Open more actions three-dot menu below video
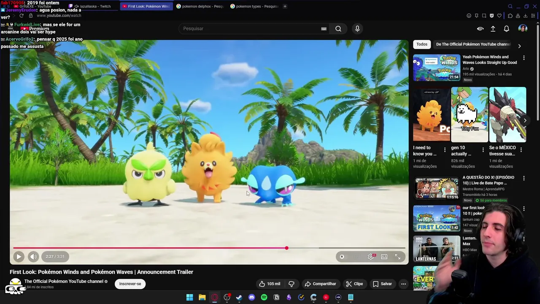The image size is (540, 304). click(x=403, y=284)
